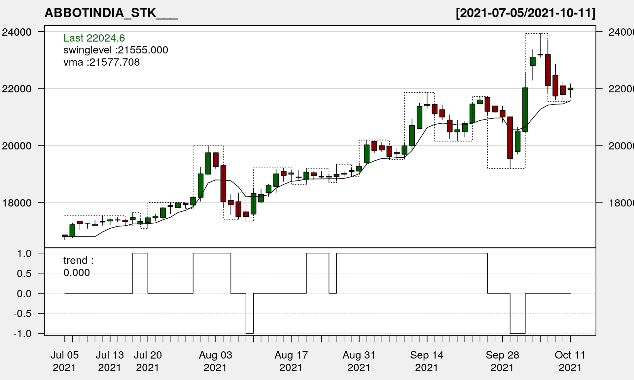Click the green Last 22024.6 text
The image size is (634, 380).
click(94, 38)
